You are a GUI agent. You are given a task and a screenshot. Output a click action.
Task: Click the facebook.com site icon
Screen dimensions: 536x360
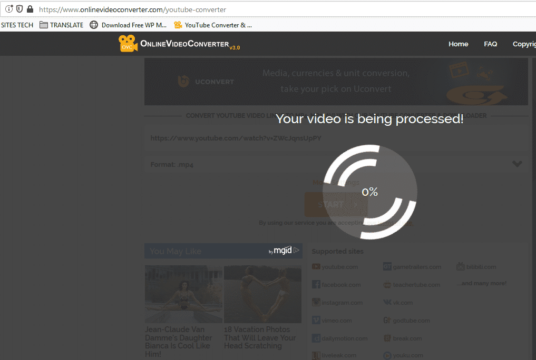tap(316, 284)
